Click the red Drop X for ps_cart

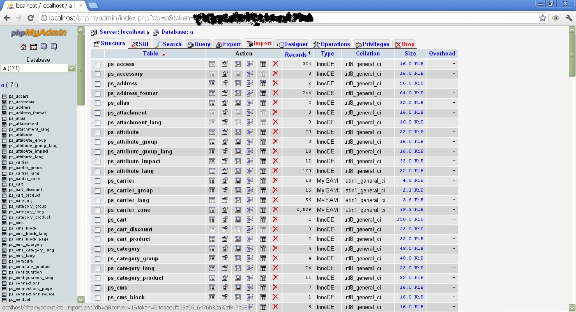[x=275, y=219]
